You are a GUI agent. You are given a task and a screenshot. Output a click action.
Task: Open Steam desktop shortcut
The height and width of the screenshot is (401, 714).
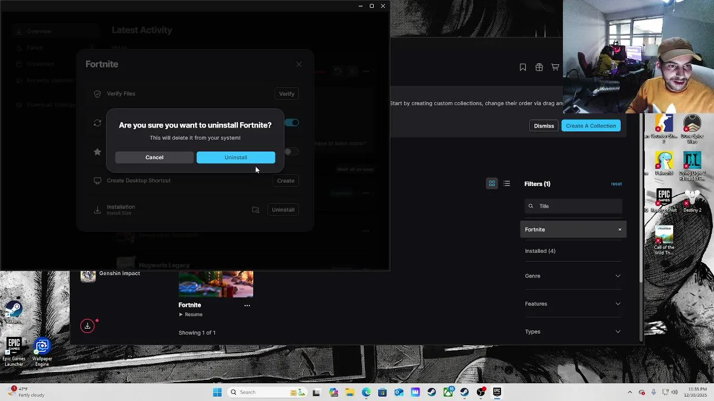pos(13,312)
